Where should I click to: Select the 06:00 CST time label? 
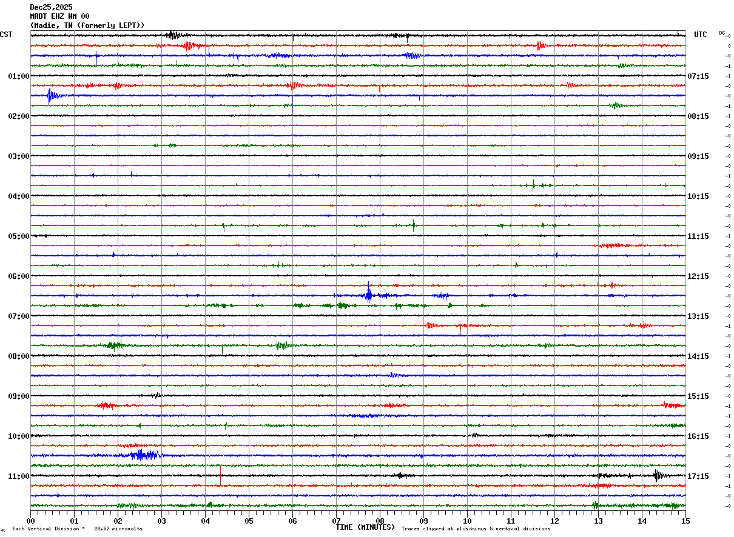pyautogui.click(x=19, y=276)
